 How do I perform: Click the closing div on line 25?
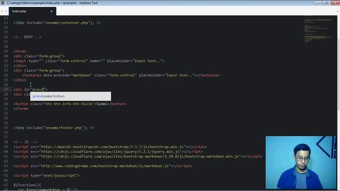tap(20, 80)
